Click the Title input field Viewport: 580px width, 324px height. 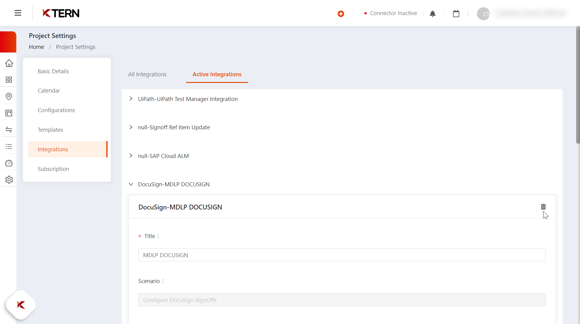[342, 255]
